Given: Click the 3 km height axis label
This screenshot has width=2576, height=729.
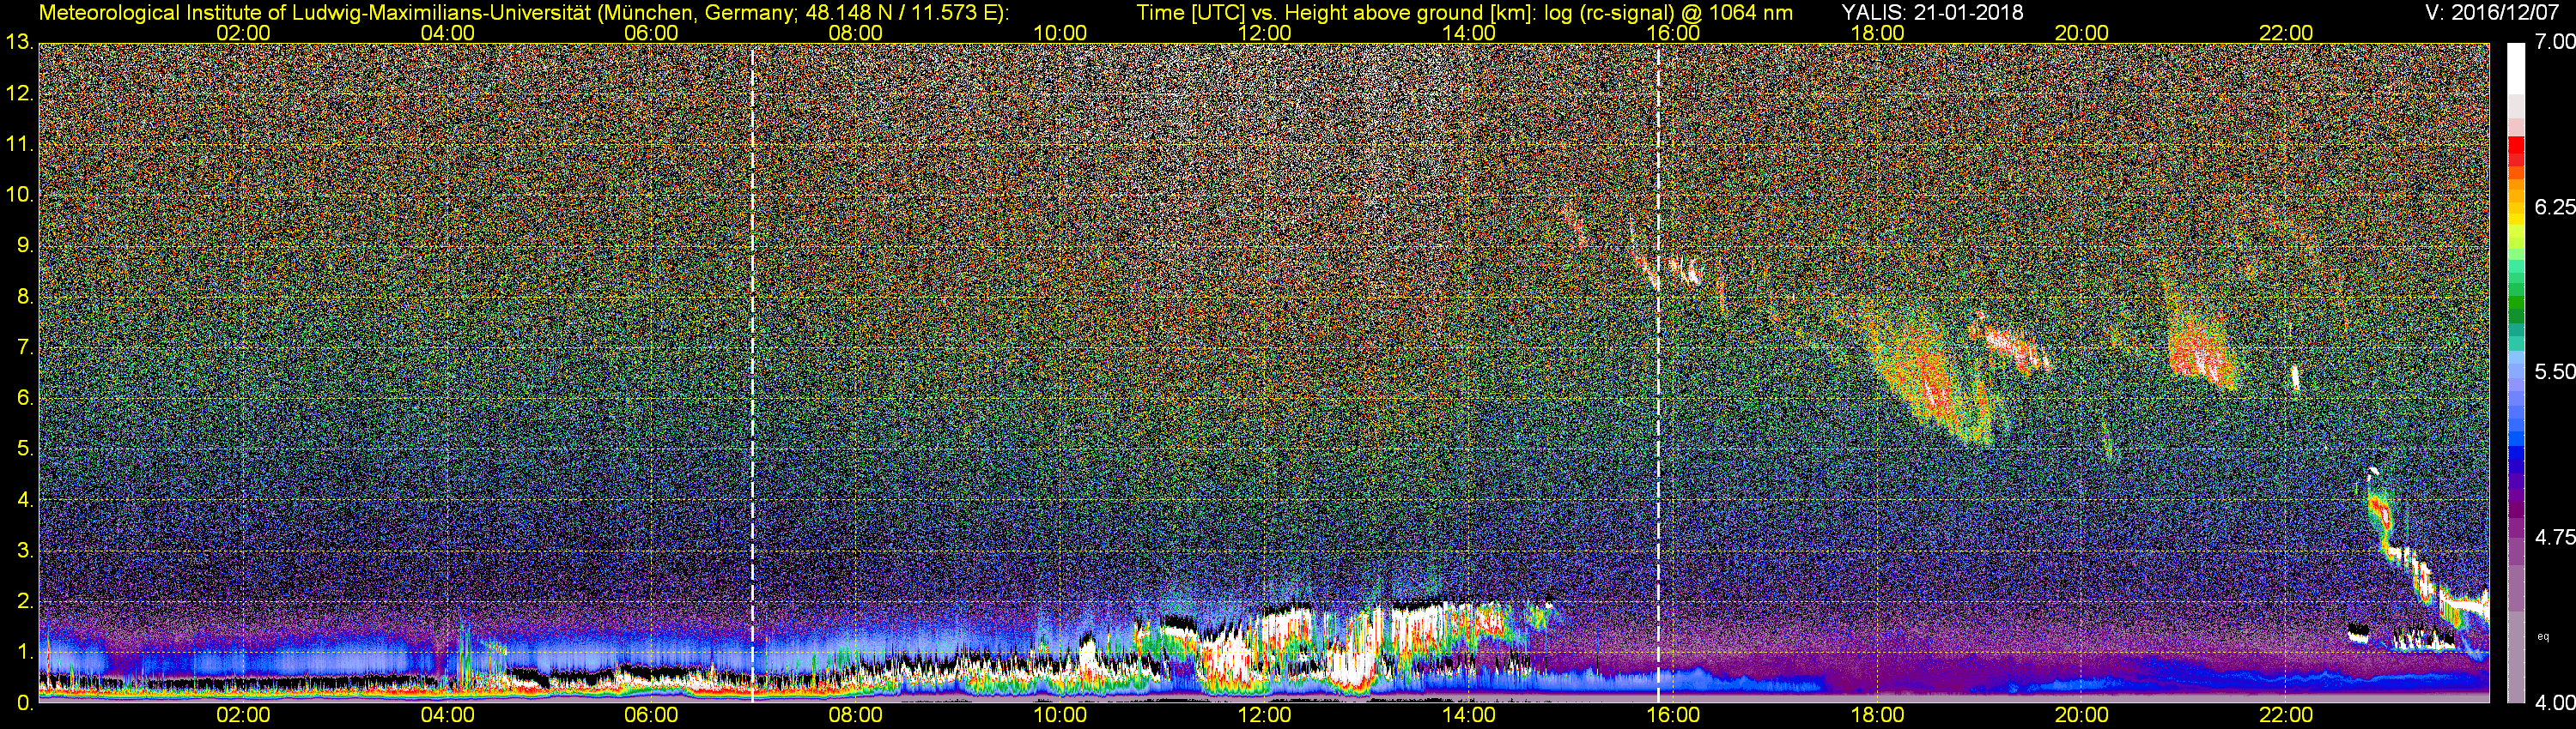Looking at the screenshot, I should click(x=25, y=551).
